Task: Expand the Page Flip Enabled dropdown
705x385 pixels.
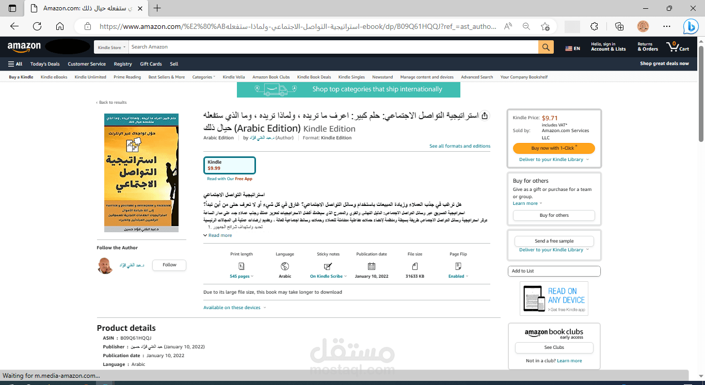Action: coord(458,277)
